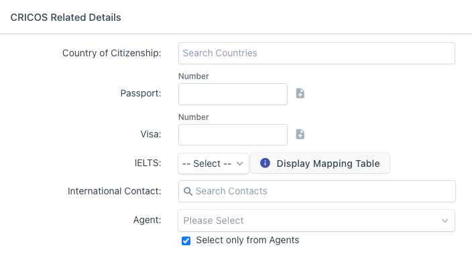Expand the Agent 'Please Select' dropdown
Screen dimensions: 472x260
(316, 220)
